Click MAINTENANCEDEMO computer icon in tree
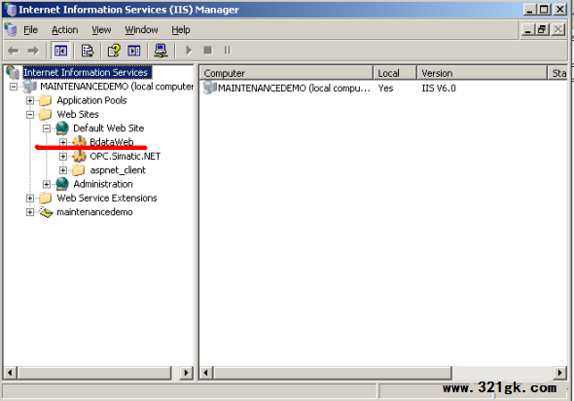The height and width of the screenshot is (401, 574). [29, 87]
